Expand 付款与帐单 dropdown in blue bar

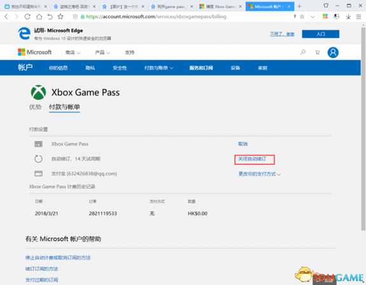click(159, 68)
